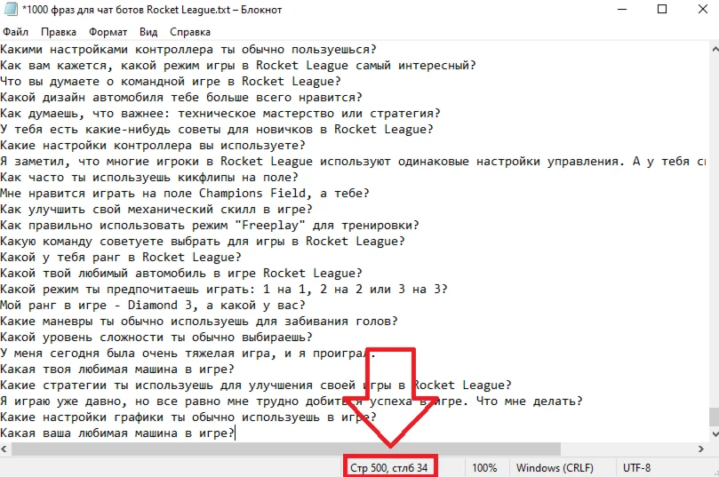Click the vertical scrollbar up arrow
Viewport: 719px width, 477px height.
click(x=715, y=49)
